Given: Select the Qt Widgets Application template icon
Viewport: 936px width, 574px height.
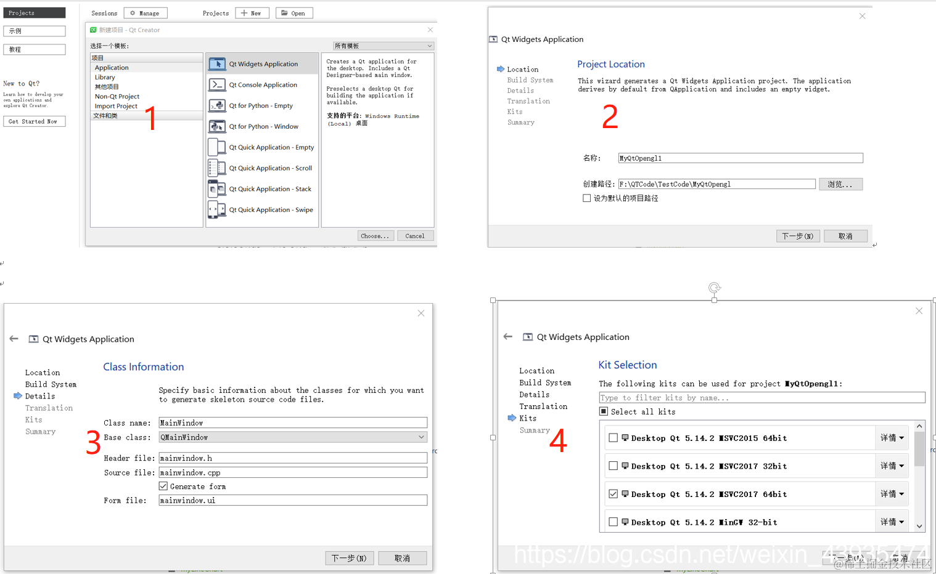Looking at the screenshot, I should [x=217, y=64].
